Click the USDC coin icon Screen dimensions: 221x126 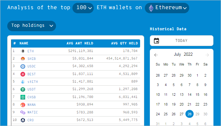pos(23,66)
